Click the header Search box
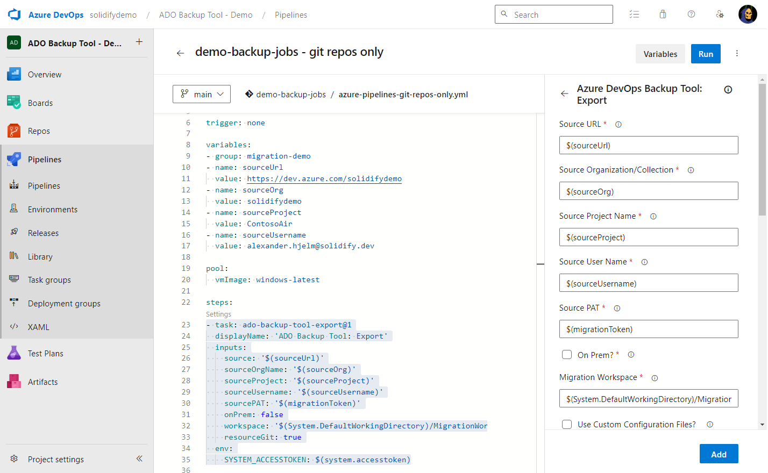The image size is (768, 473). point(553,15)
